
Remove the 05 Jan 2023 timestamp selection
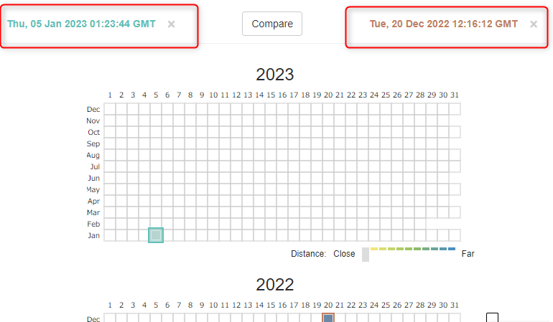click(171, 24)
